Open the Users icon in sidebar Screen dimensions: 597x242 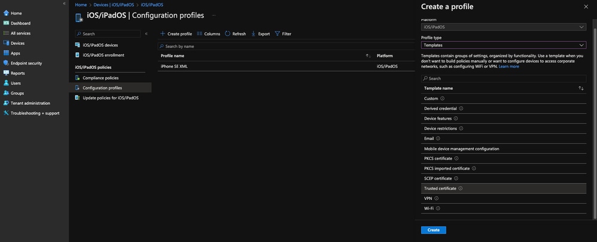pyautogui.click(x=6, y=83)
